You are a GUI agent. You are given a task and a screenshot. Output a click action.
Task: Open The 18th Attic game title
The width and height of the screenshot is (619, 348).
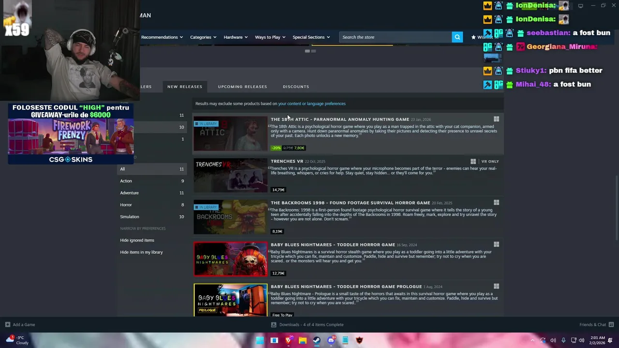[340, 119]
